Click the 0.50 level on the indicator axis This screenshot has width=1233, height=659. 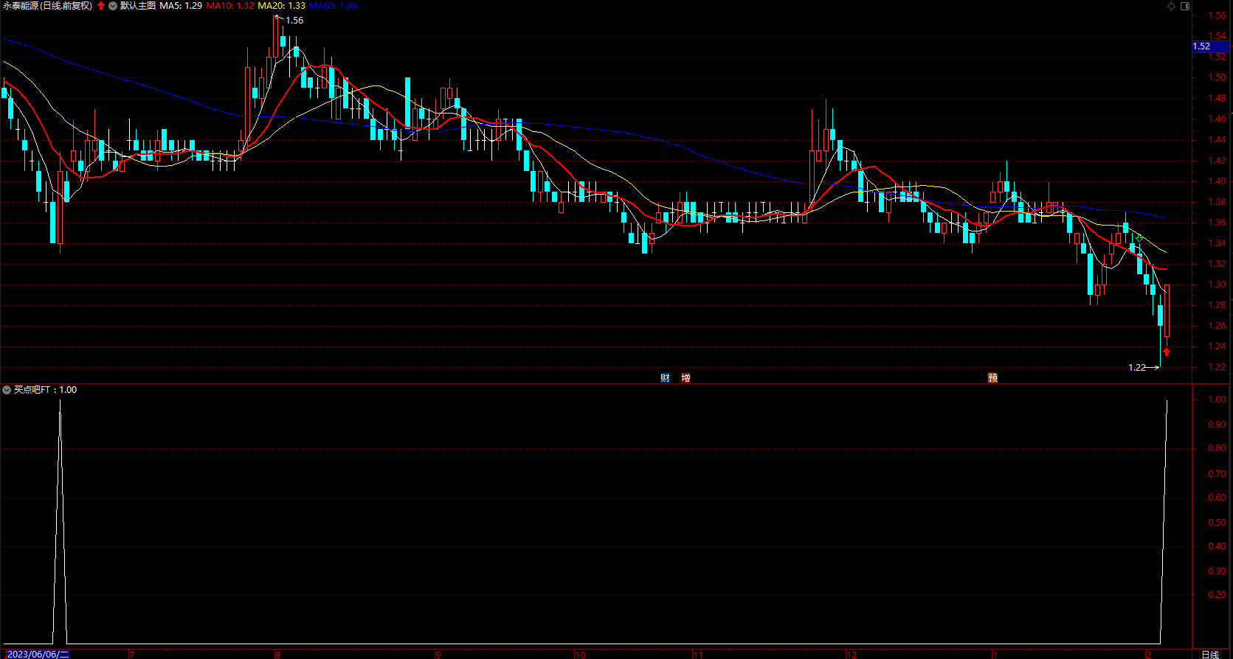(1217, 523)
